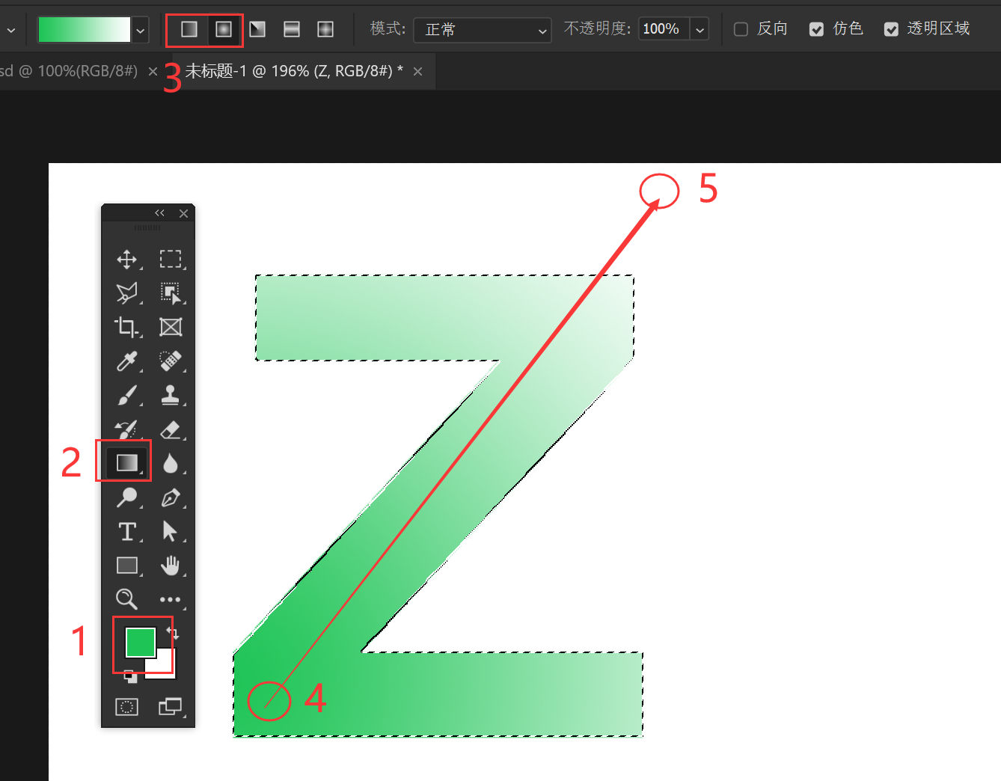Open the Edit Toolbar three-dots menu
The height and width of the screenshot is (781, 1001).
coord(171,599)
